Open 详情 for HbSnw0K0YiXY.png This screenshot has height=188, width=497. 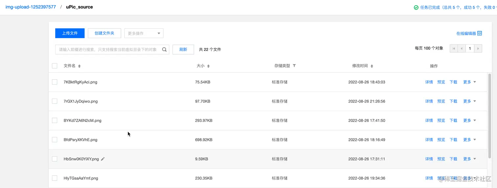pos(429,159)
